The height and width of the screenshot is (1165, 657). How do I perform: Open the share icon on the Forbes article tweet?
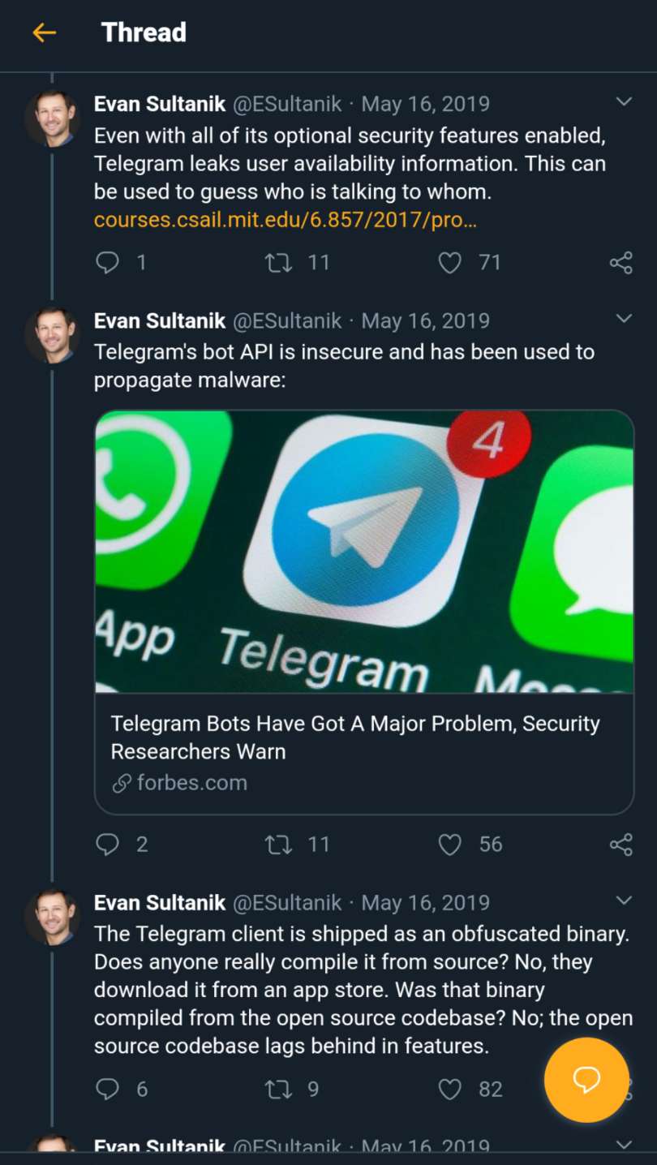(x=620, y=844)
